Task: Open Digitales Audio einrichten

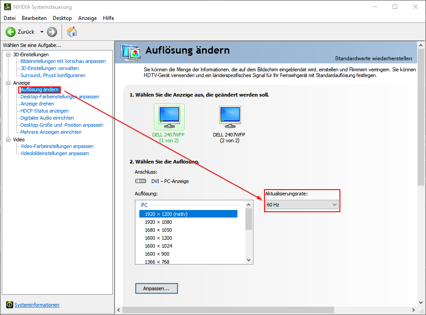Action: point(47,118)
